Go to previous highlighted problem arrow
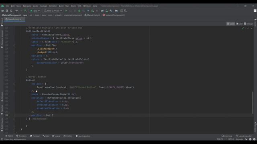257x144 pixels. (x=248, y=28)
